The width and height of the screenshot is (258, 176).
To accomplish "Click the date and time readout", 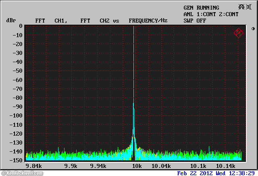I will tap(217, 173).
